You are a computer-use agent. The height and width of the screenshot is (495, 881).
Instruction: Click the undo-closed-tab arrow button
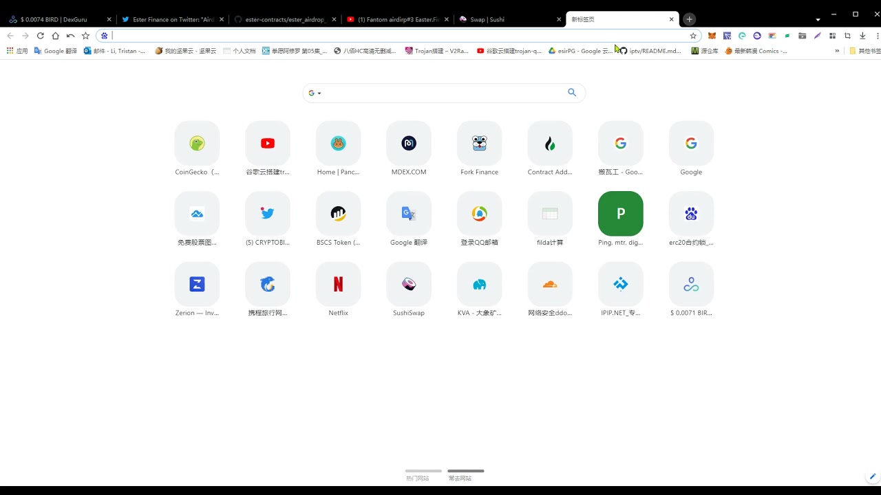(x=70, y=36)
